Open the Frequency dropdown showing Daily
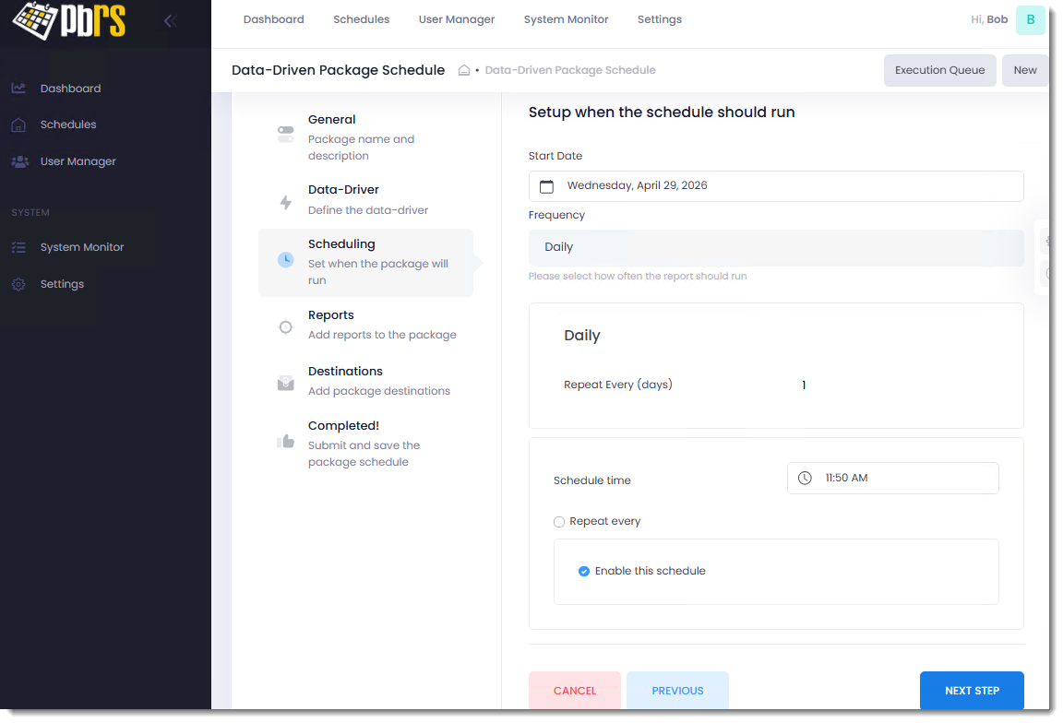1063x723 pixels. (x=775, y=247)
